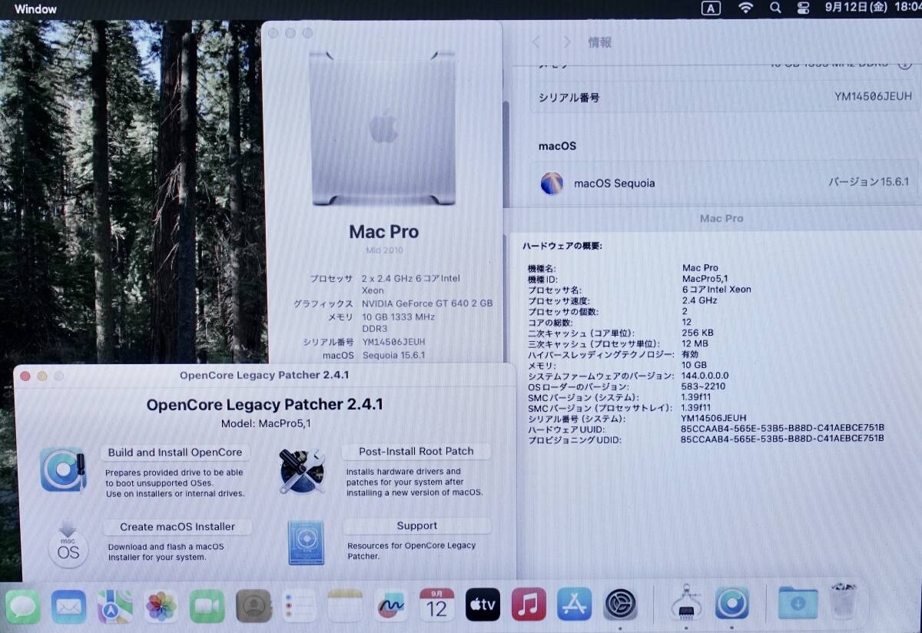Open Messages from the Dock

coord(22,607)
